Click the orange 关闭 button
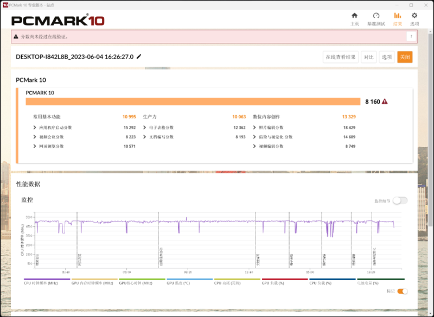Image resolution: width=434 pixels, height=317 pixels. [x=405, y=57]
